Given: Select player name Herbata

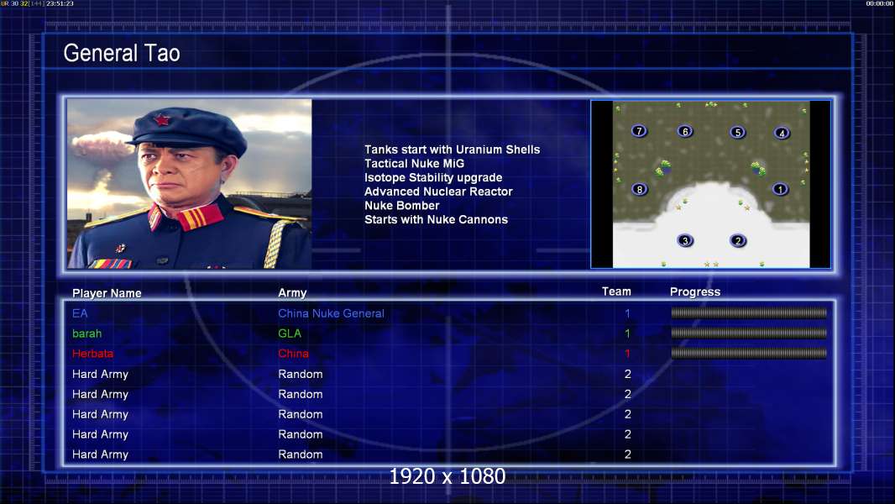Looking at the screenshot, I should point(92,354).
